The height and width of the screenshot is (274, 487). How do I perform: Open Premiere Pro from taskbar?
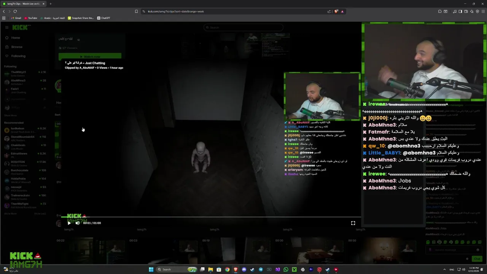(311, 269)
